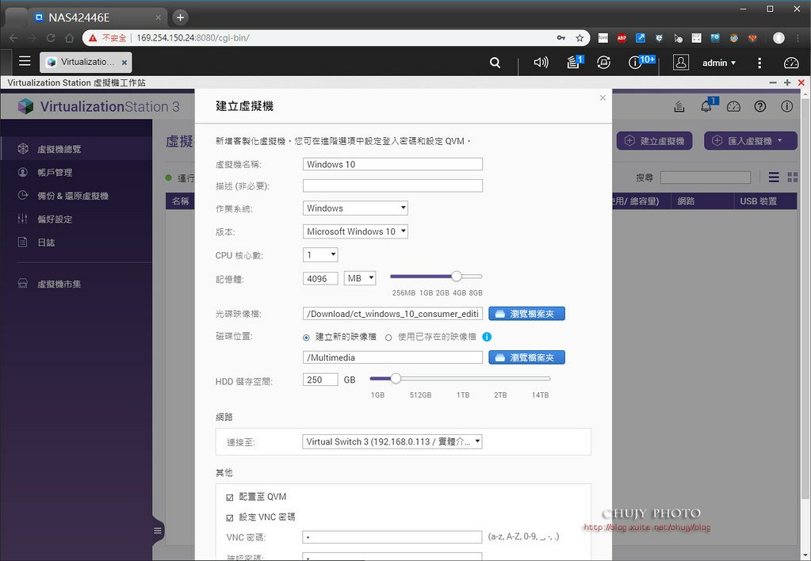Expand the 匯入虛擬機 dropdown button
Screen dimensions: 811x561
click(x=751, y=140)
